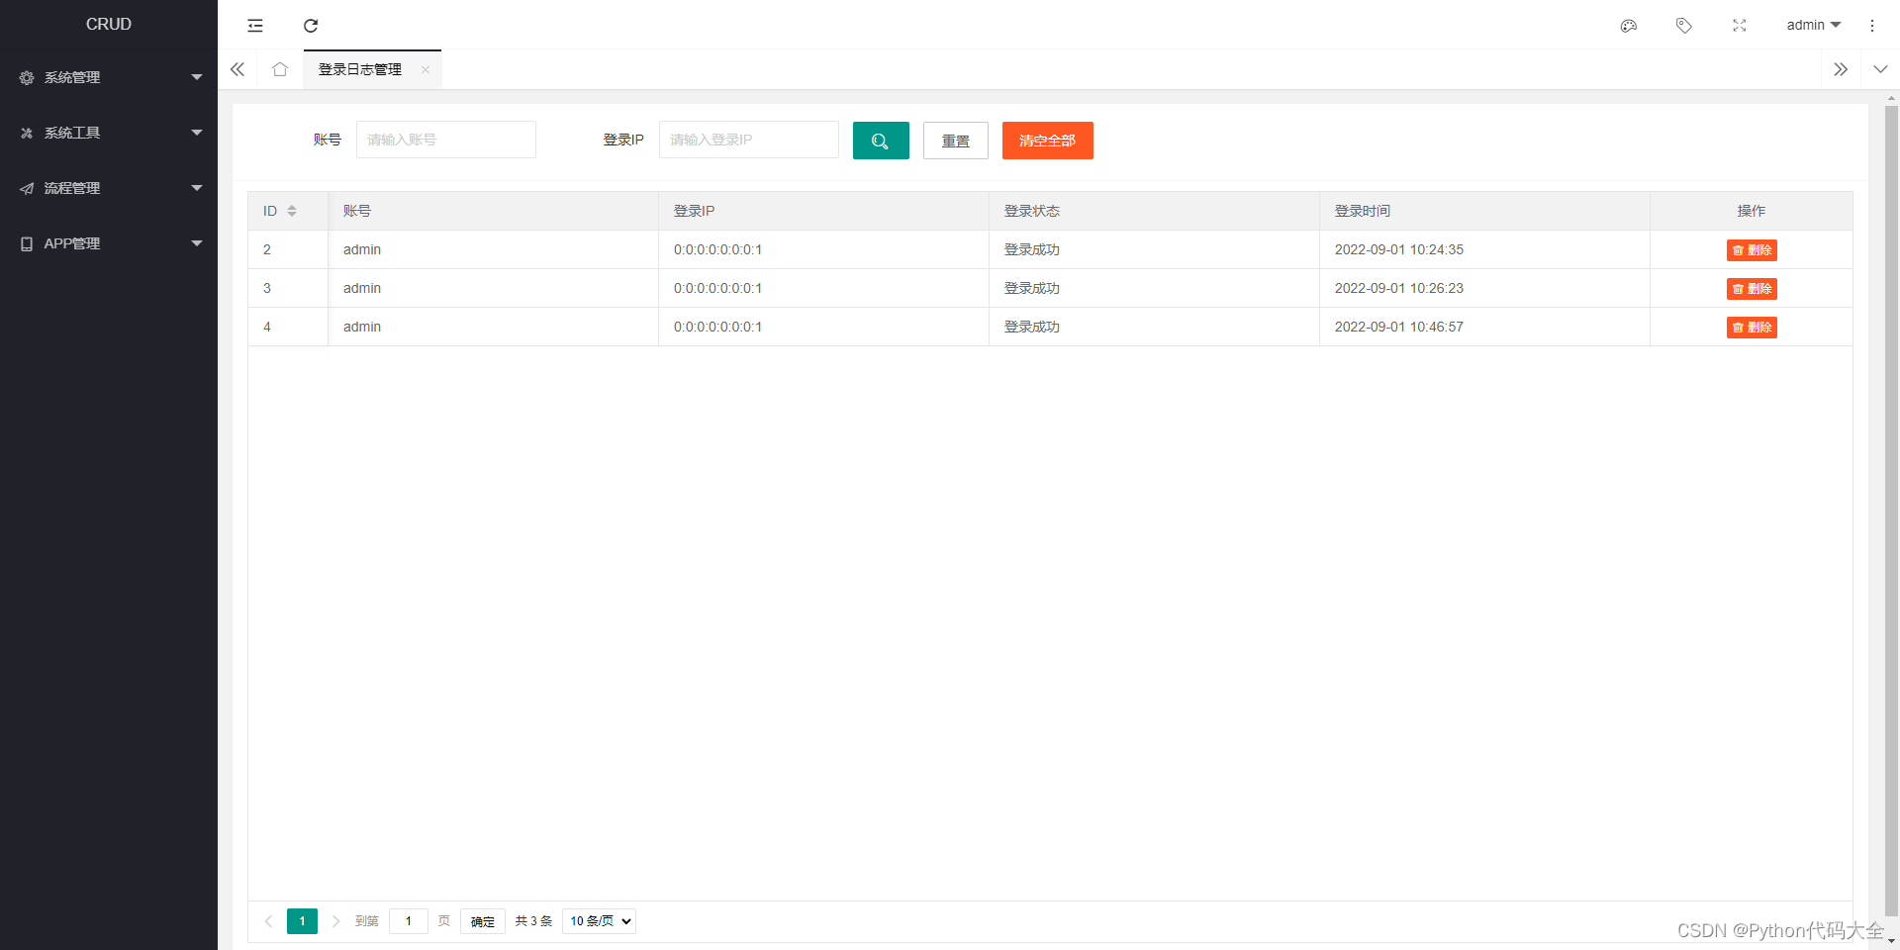This screenshot has width=1900, height=950.
Task: Open the theme palette settings
Action: click(x=1628, y=26)
